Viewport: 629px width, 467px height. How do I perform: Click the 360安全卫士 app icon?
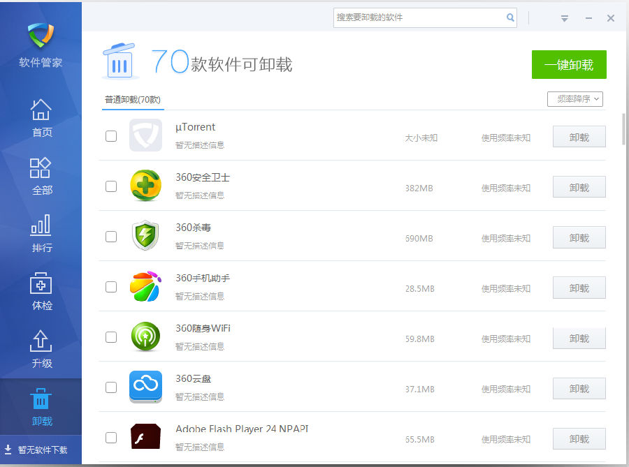(x=145, y=185)
